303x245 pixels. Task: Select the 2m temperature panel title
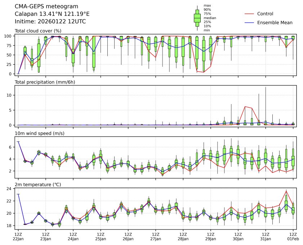coord(38,184)
